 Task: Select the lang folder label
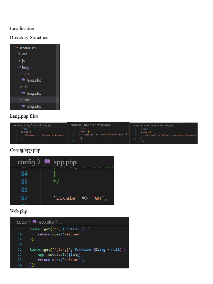[26, 67]
